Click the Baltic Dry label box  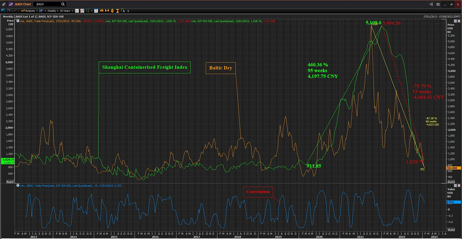[221, 68]
